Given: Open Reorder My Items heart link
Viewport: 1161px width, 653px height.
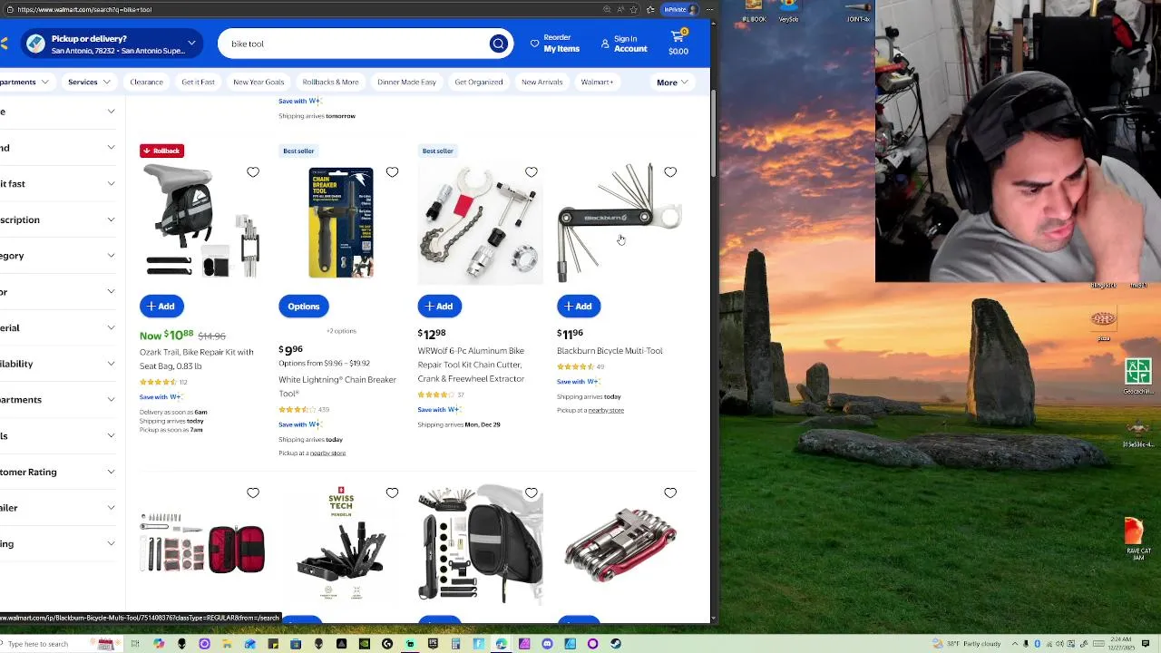Looking at the screenshot, I should coord(554,44).
